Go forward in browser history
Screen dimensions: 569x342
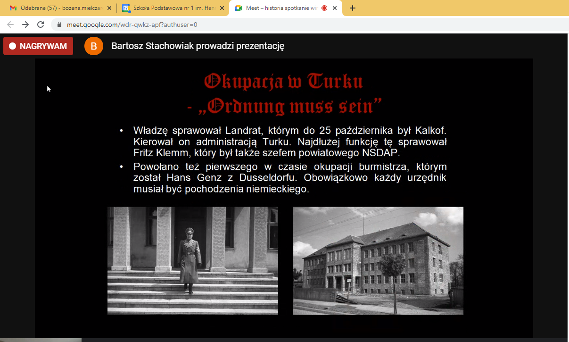coord(25,25)
